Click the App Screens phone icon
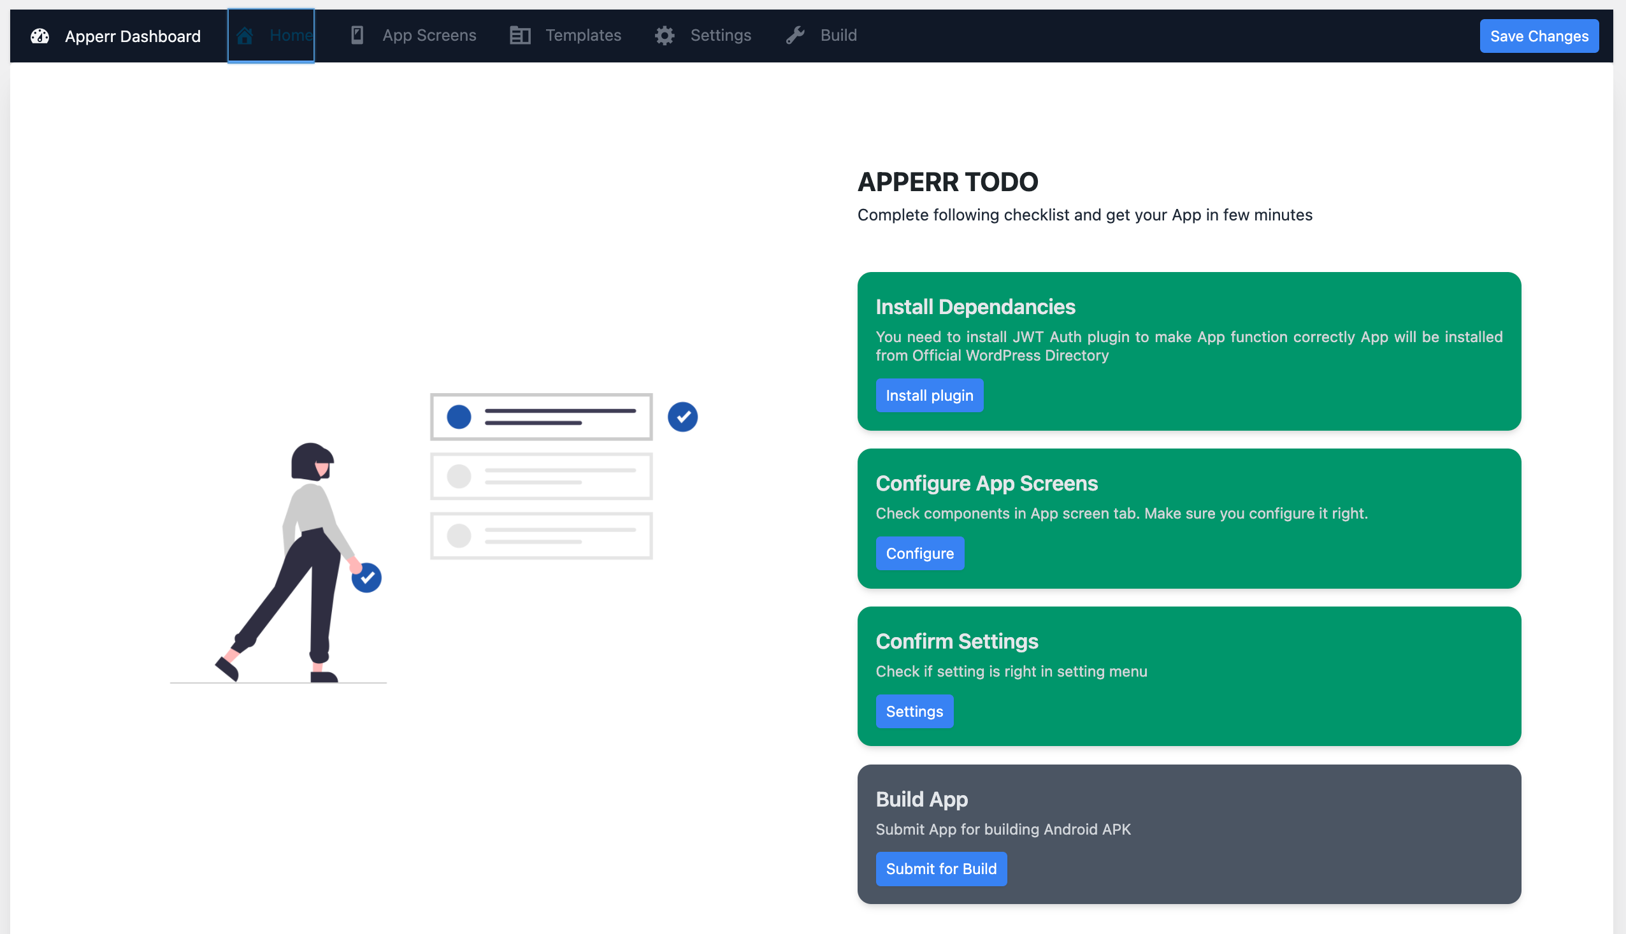 (357, 35)
